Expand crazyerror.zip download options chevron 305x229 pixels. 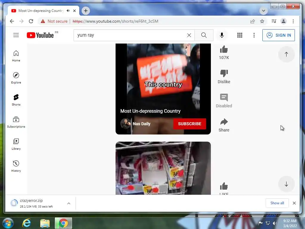pyautogui.click(x=69, y=203)
